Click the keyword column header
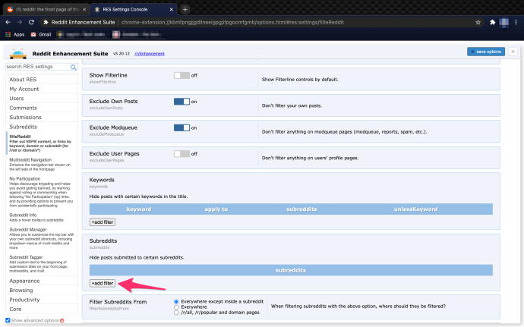 (x=139, y=209)
